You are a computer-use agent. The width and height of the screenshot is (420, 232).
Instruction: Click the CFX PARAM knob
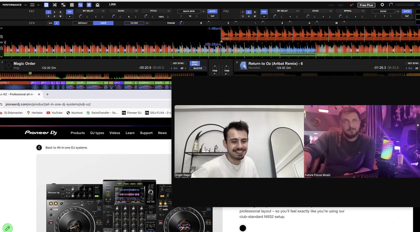click(181, 23)
